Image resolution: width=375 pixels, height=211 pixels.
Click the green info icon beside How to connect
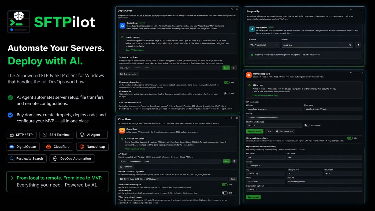point(122,37)
